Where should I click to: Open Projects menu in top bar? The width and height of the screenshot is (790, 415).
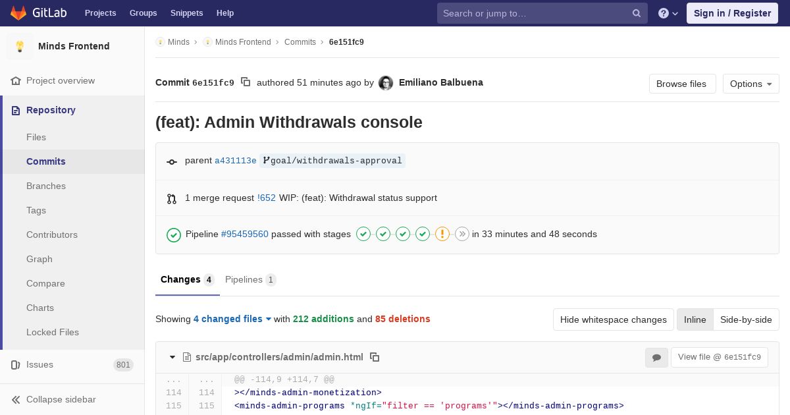[100, 13]
